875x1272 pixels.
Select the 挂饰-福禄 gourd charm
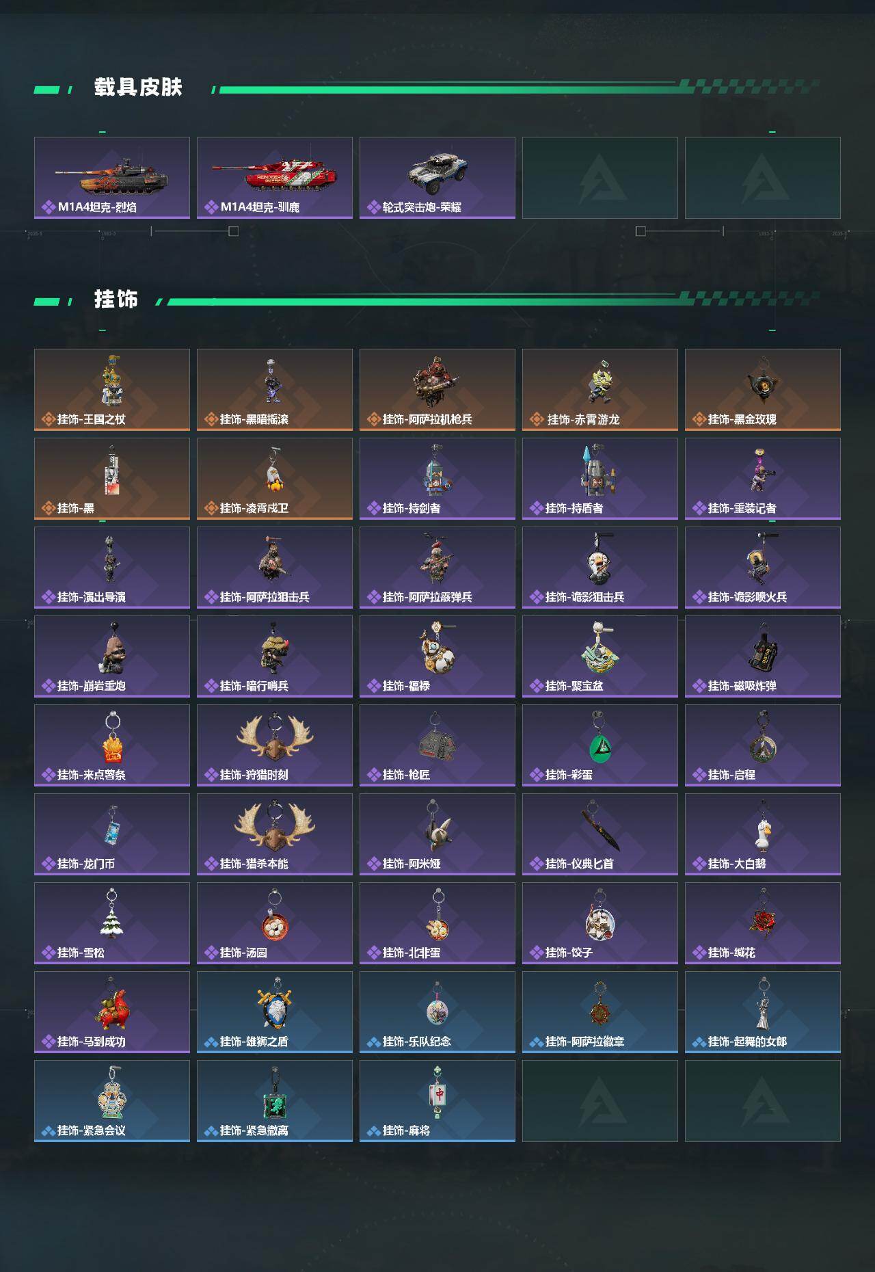click(437, 657)
